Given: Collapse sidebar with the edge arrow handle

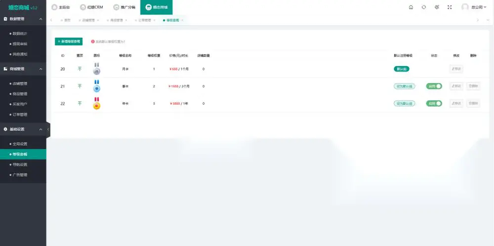Looking at the screenshot, I should pyautogui.click(x=48, y=129).
